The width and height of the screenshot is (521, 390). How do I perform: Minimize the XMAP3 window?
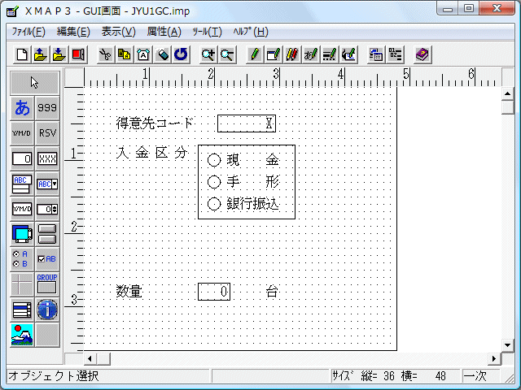coord(448,8)
